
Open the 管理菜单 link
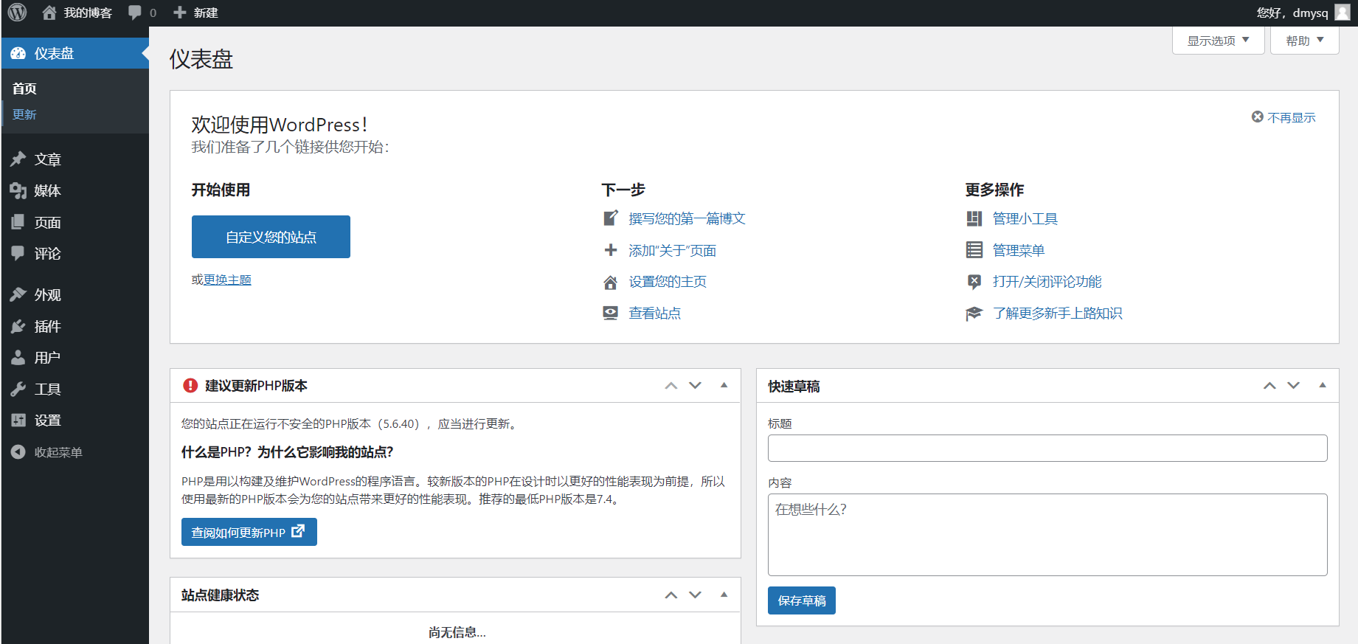point(1019,251)
